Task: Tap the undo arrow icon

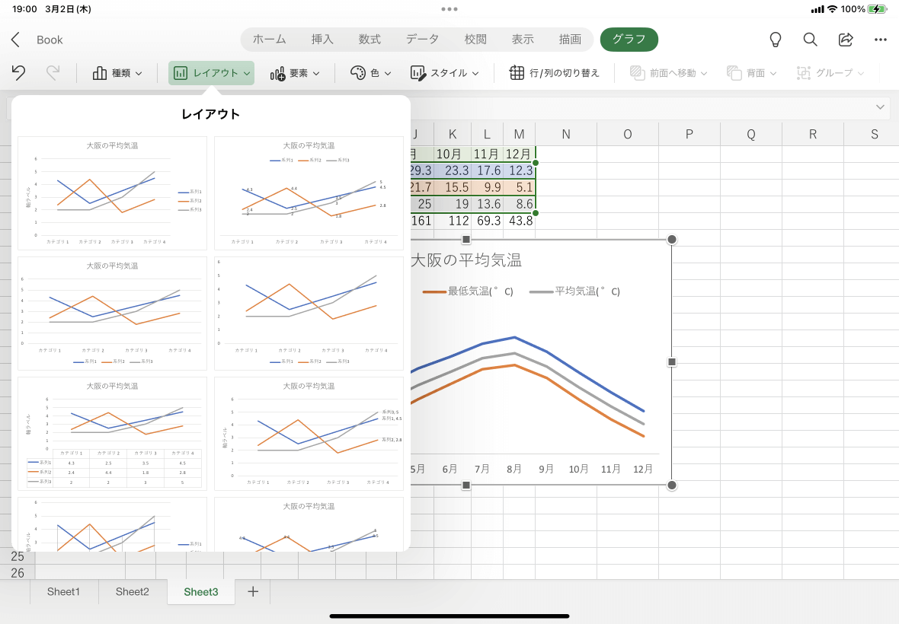Action: click(x=18, y=73)
